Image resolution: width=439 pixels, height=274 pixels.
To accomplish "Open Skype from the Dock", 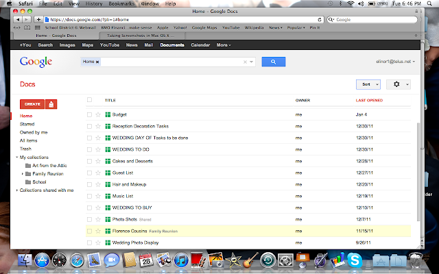I will [355, 260].
